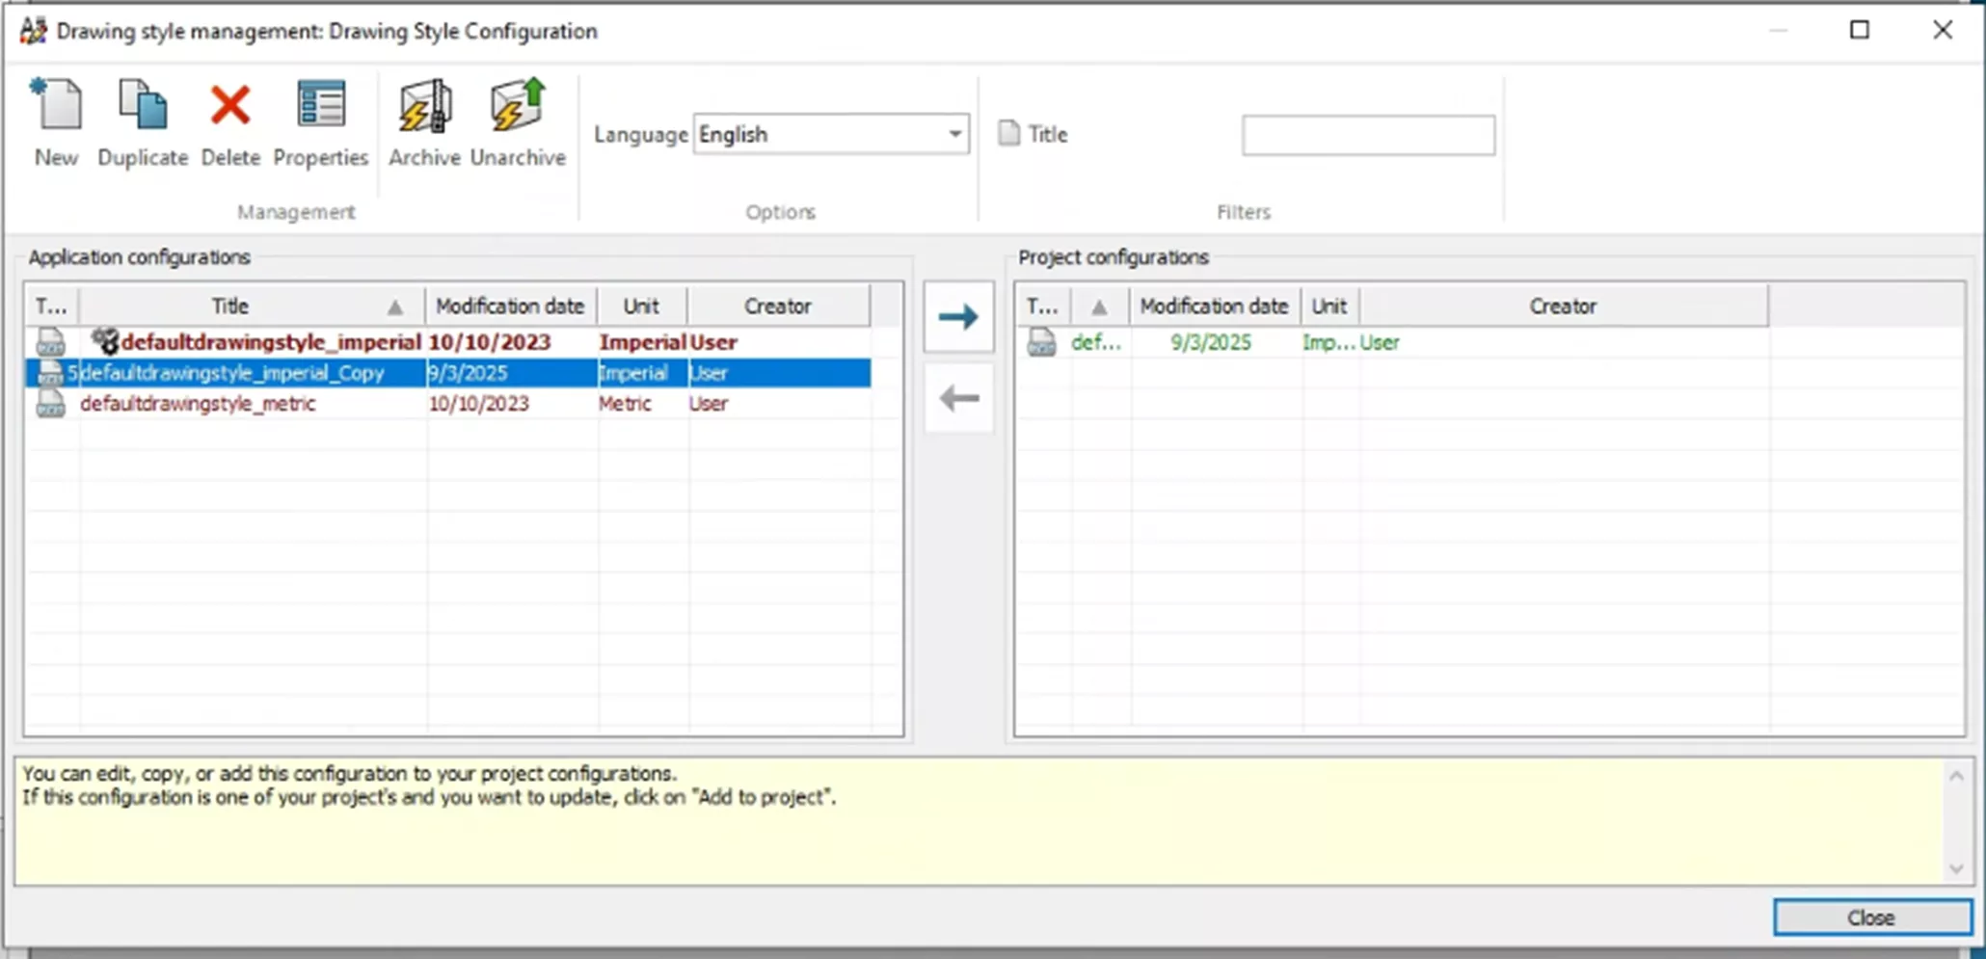Select the project configuration dated 9/3/2025
This screenshot has width=1986, height=959.
click(x=1210, y=343)
